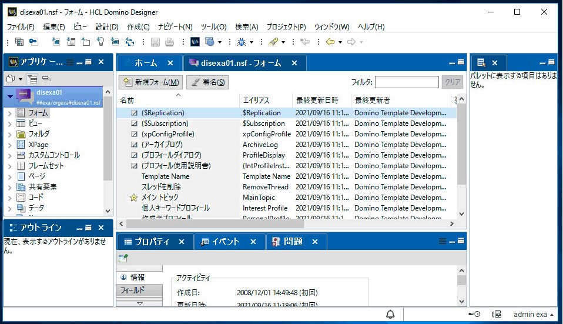
Task: Expand the 共有要素 tree node
Action: coord(9,188)
